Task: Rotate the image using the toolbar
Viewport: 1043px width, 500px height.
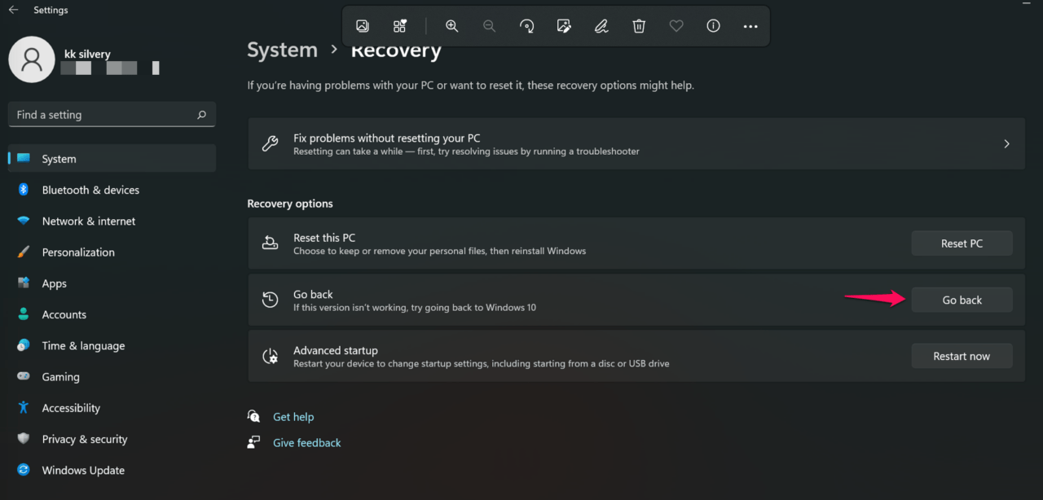Action: [526, 26]
